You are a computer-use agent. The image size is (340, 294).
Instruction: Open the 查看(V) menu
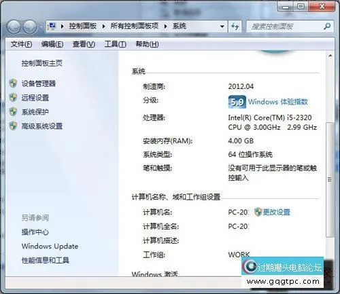(84, 44)
